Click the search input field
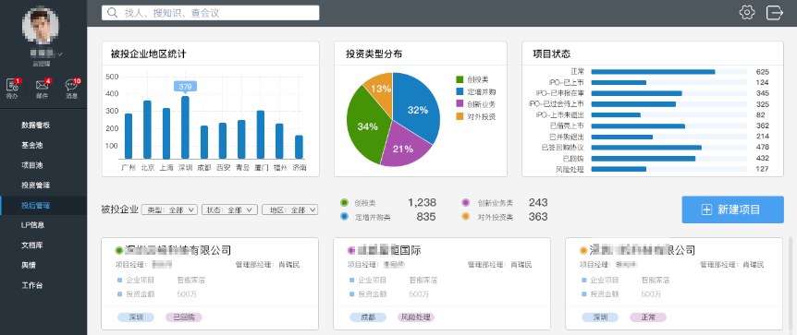This screenshot has height=335, width=797. (211, 13)
